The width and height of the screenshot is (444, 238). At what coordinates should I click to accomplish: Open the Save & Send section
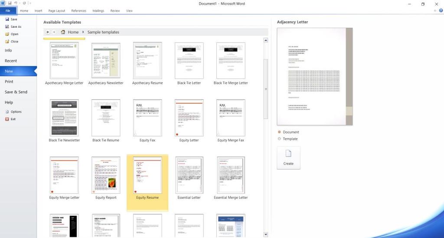coord(16,92)
